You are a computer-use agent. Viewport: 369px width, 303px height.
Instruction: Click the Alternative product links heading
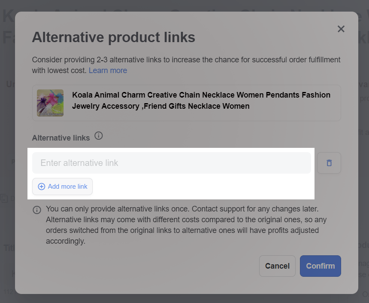[114, 37]
